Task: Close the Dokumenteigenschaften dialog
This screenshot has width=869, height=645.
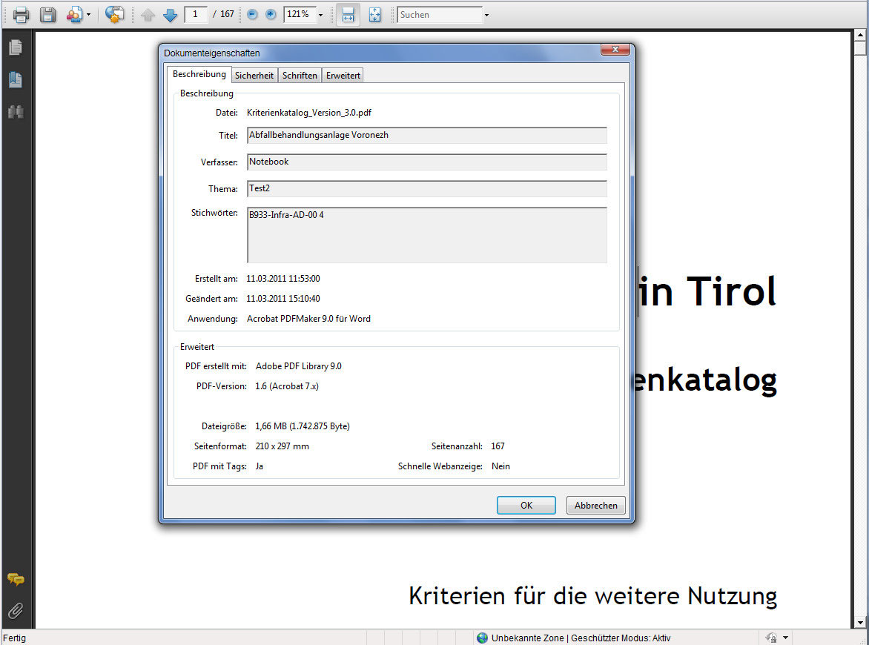Action: click(615, 50)
